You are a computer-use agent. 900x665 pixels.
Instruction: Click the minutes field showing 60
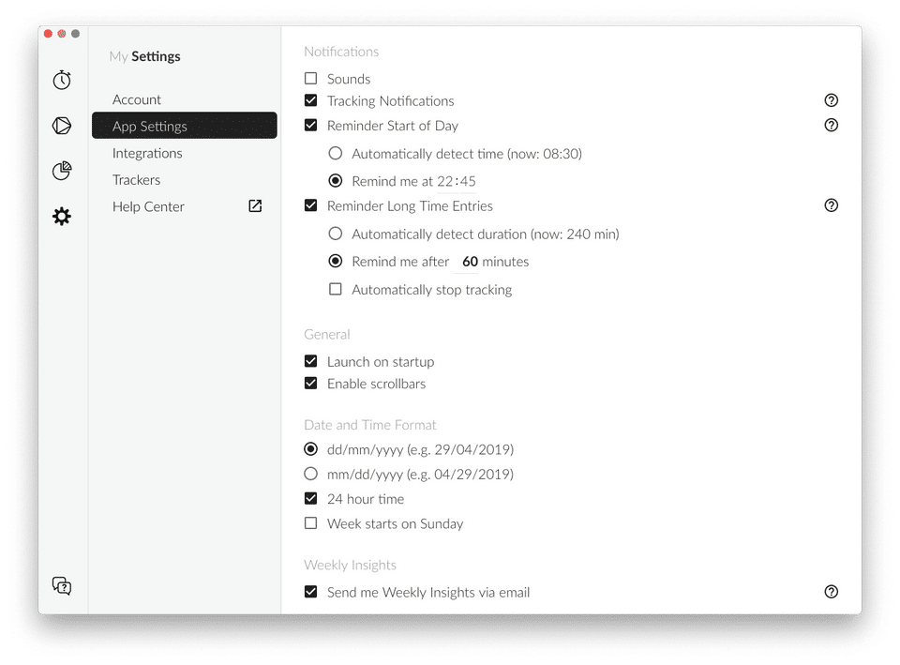pyautogui.click(x=470, y=262)
